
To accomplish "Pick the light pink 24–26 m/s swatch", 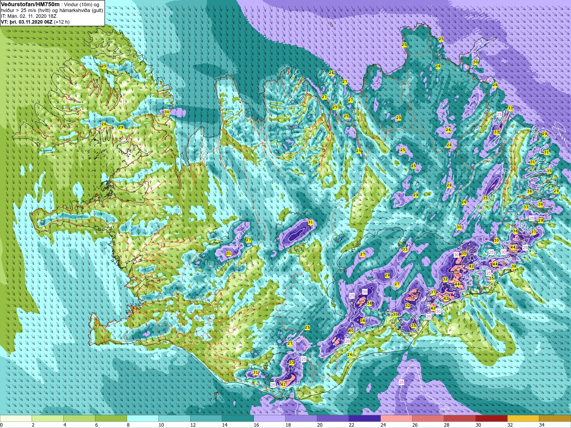I will pos(396,418).
